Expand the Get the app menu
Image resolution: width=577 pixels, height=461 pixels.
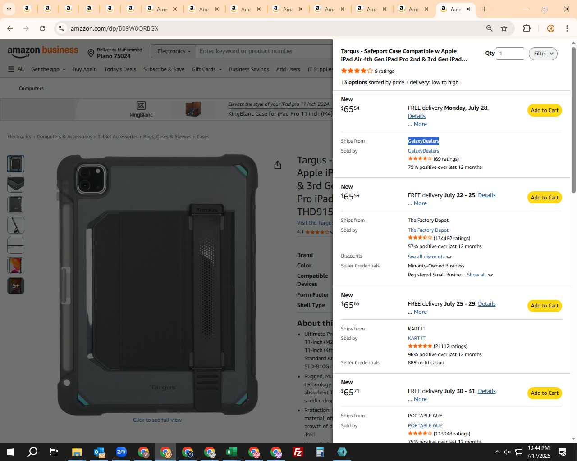[x=48, y=69]
